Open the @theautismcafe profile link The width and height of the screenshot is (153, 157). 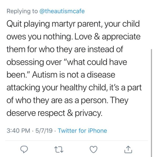click(x=62, y=11)
